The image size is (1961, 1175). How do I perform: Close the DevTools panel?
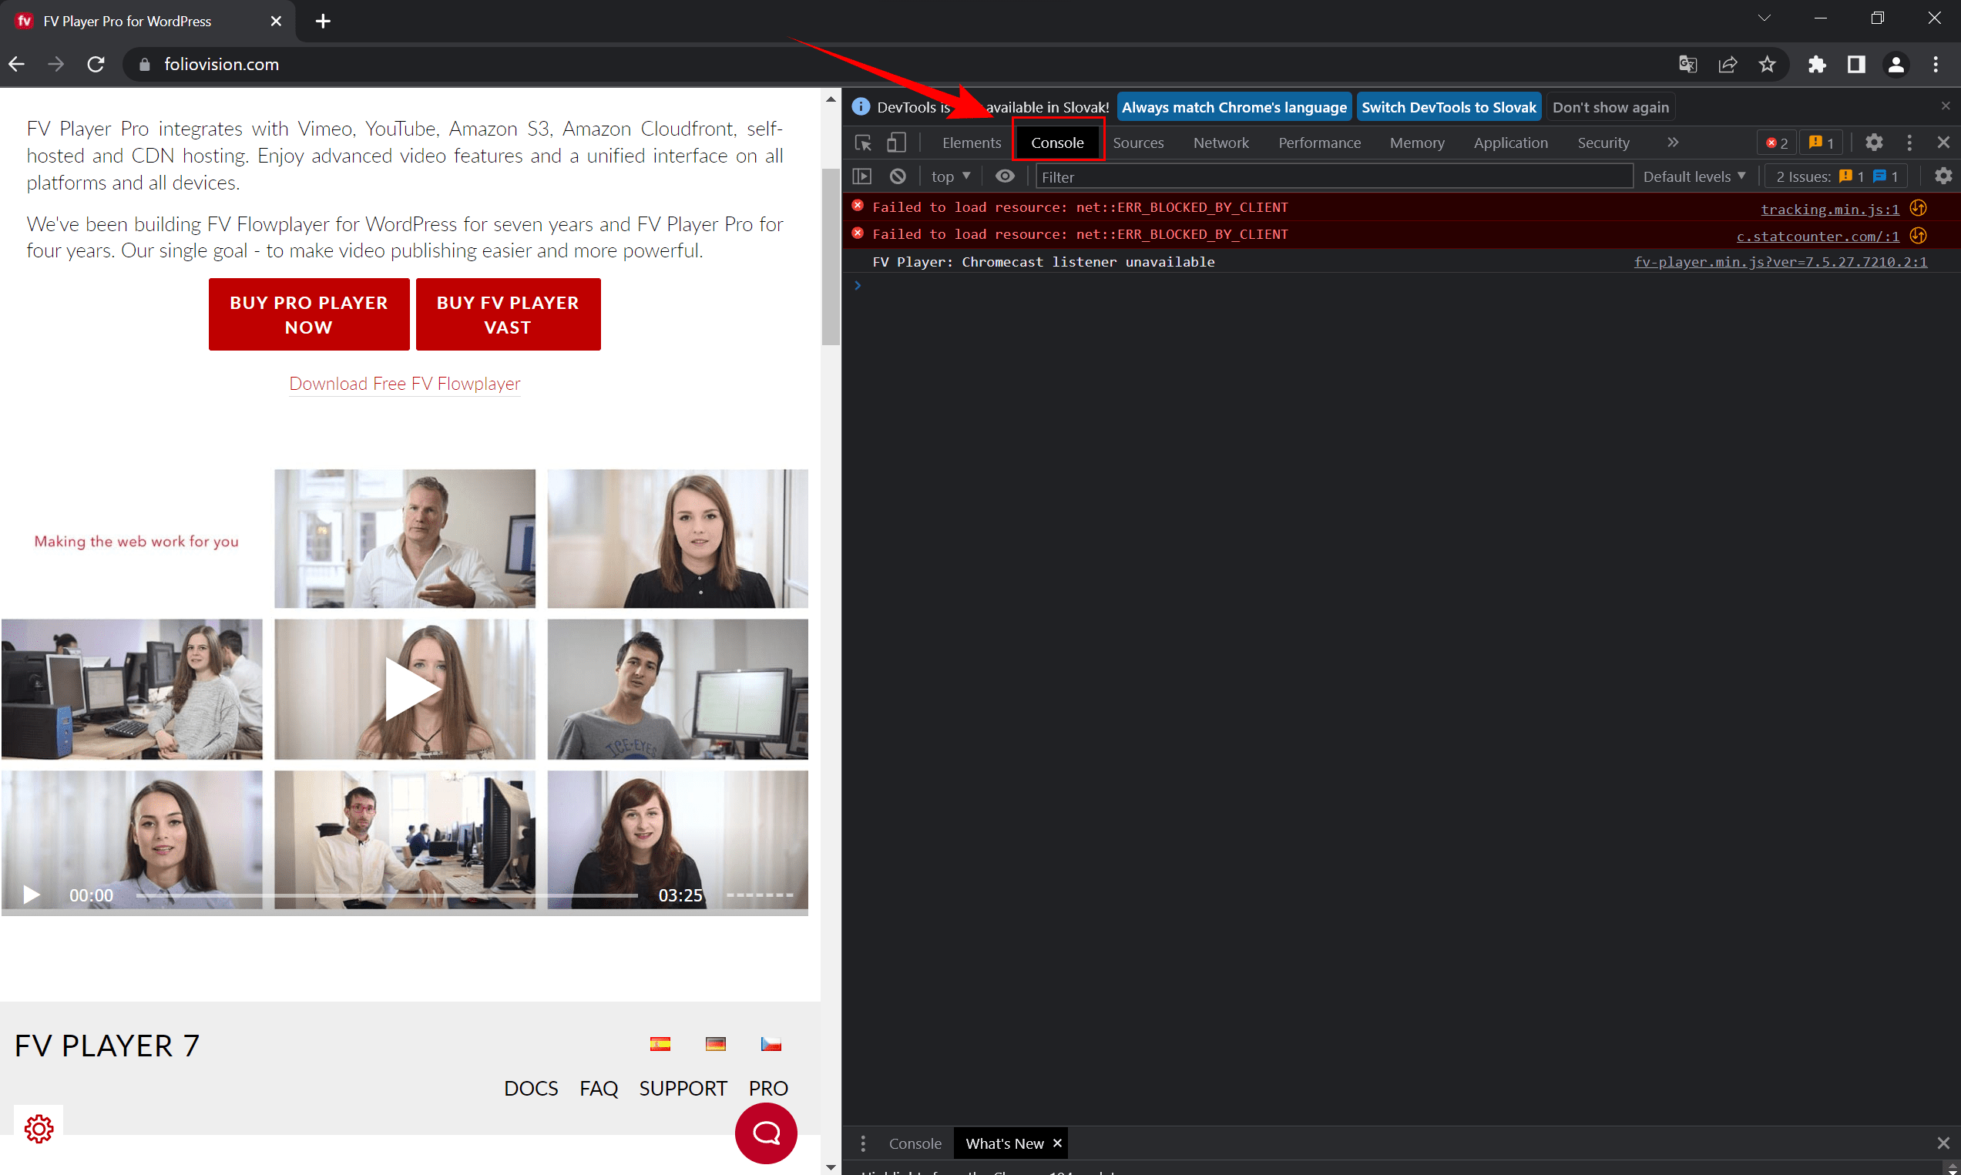click(x=1943, y=143)
